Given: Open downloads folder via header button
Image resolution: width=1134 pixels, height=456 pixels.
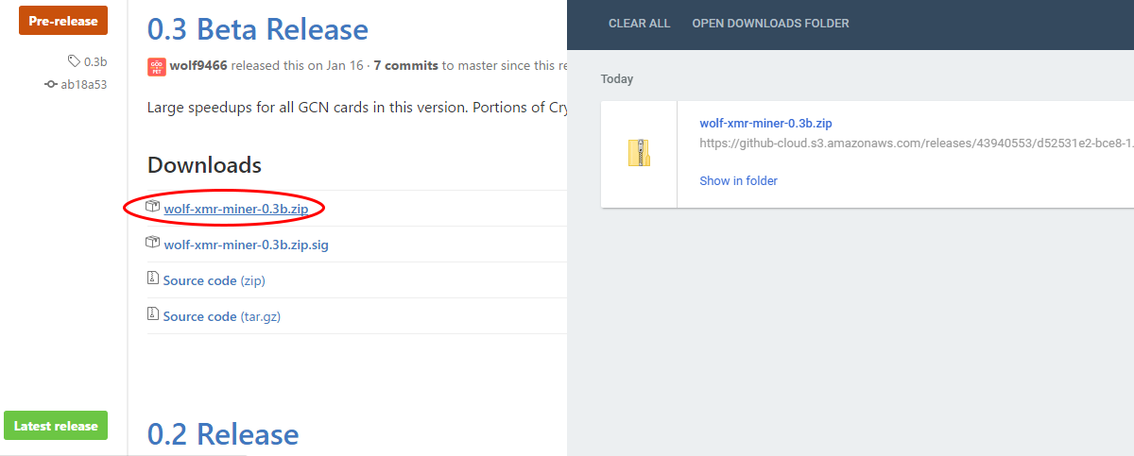Looking at the screenshot, I should click(770, 24).
